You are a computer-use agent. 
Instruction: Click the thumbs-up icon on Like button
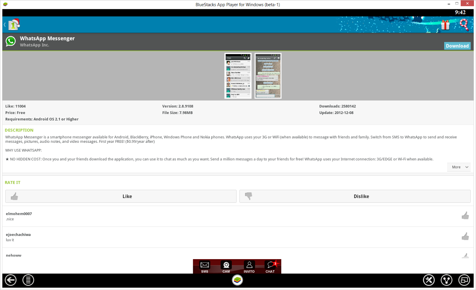pyautogui.click(x=14, y=196)
